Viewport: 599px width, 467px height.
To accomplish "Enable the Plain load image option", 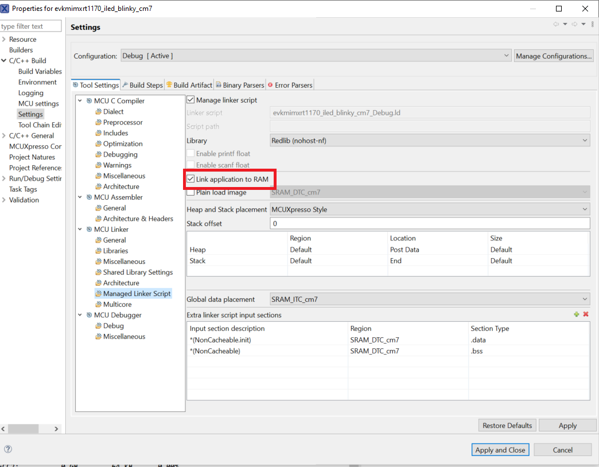I will (x=190, y=192).
